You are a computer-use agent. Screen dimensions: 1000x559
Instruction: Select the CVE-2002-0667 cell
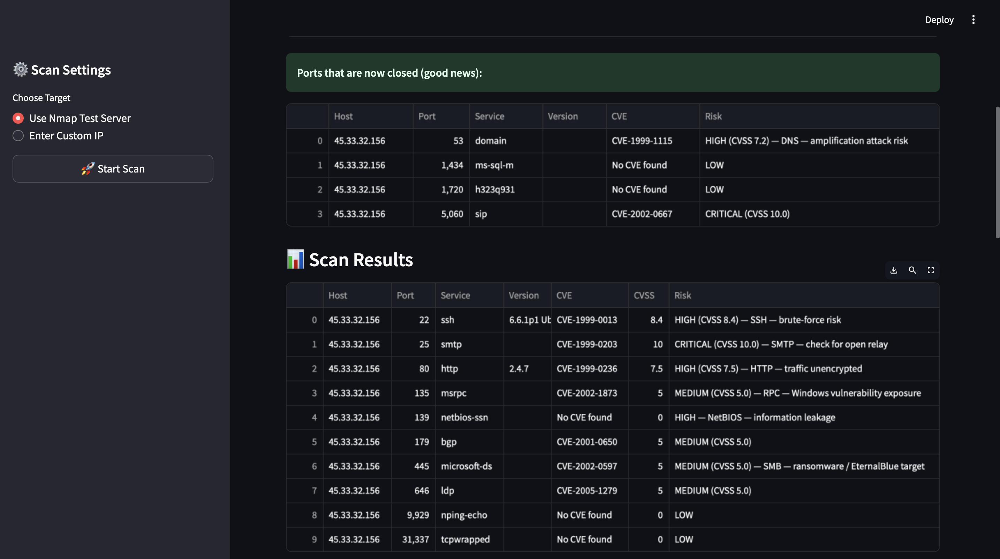(653, 214)
